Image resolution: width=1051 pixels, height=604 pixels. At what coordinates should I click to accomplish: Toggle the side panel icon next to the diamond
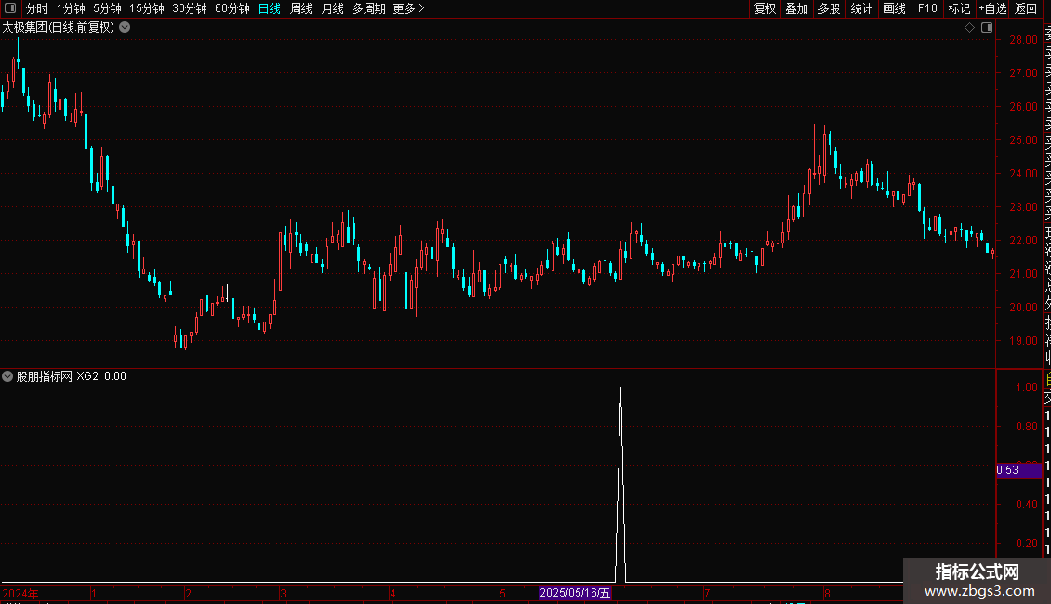[987, 28]
